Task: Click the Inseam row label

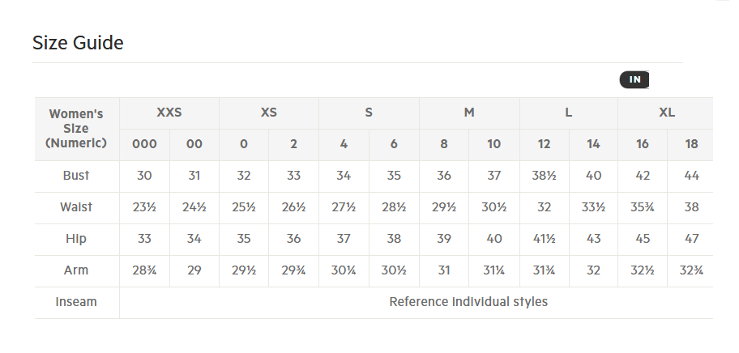Action: 76,302
